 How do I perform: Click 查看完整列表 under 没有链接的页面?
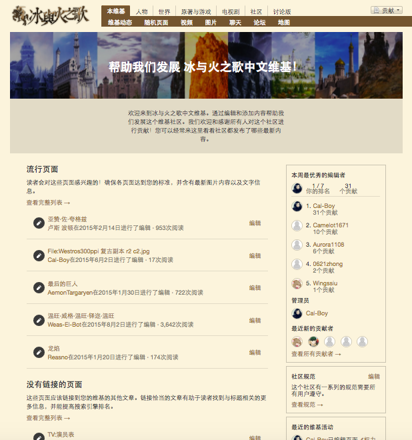coord(48,418)
